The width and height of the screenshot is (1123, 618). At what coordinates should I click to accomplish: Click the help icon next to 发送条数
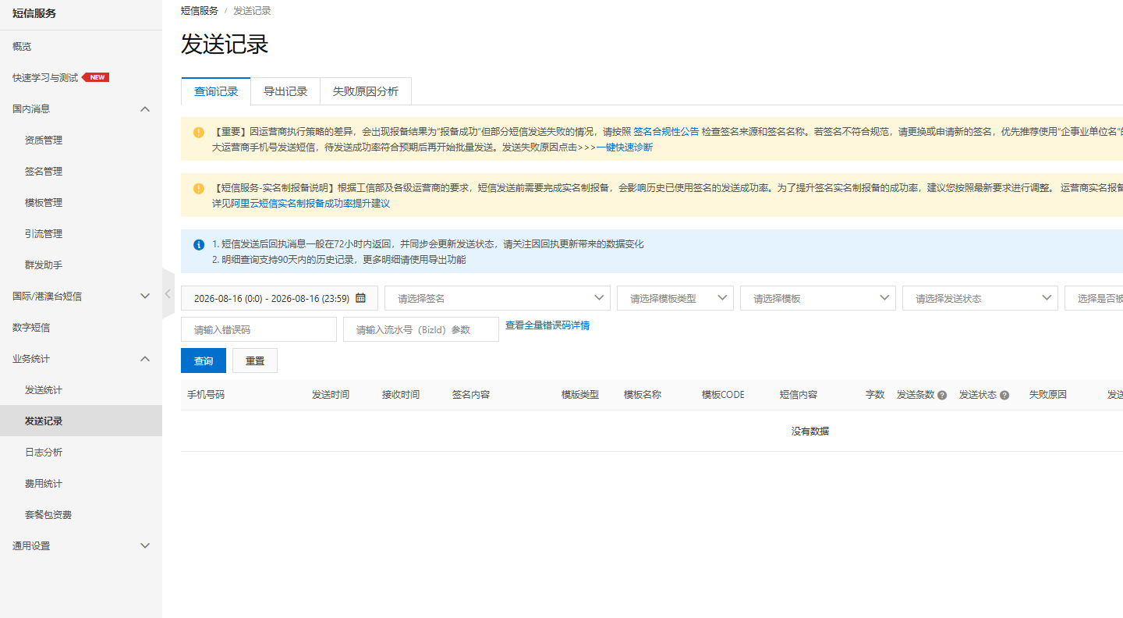(x=942, y=395)
